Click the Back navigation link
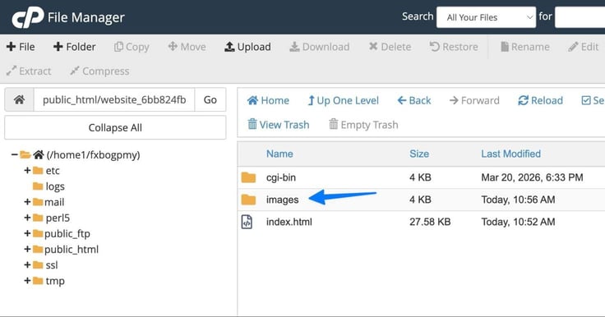The width and height of the screenshot is (605, 317). coord(414,101)
